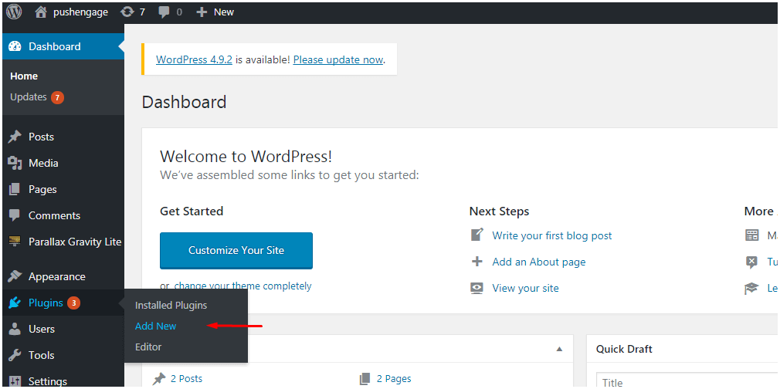Click Write your first blog post
Image resolution: width=780 pixels, height=389 pixels.
click(x=552, y=235)
